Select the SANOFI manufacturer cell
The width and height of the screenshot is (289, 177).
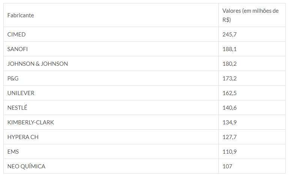(18, 49)
